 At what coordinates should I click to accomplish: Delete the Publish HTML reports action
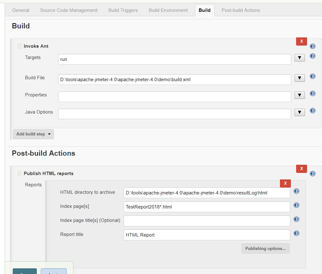(x=301, y=169)
